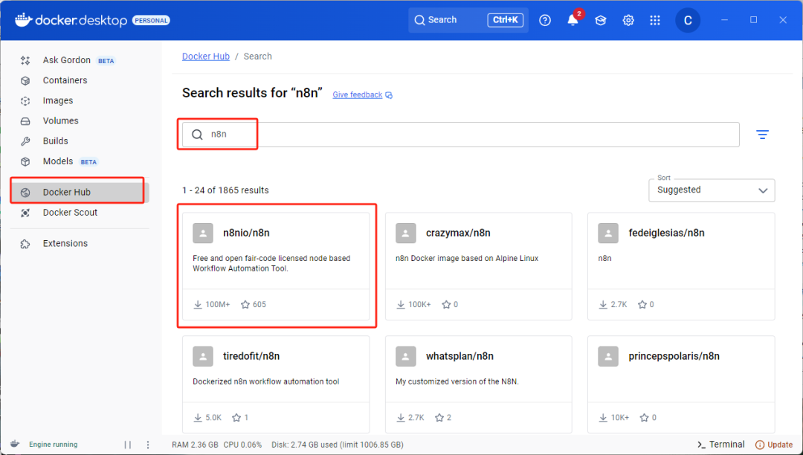
Task: Open the engine three-dot menu in the status bar
Action: pos(148,445)
